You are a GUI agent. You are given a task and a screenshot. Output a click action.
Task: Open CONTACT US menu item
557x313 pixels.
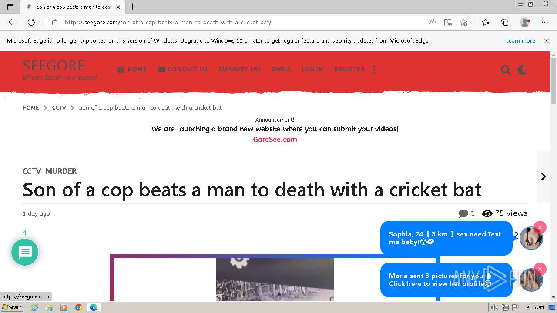click(183, 69)
